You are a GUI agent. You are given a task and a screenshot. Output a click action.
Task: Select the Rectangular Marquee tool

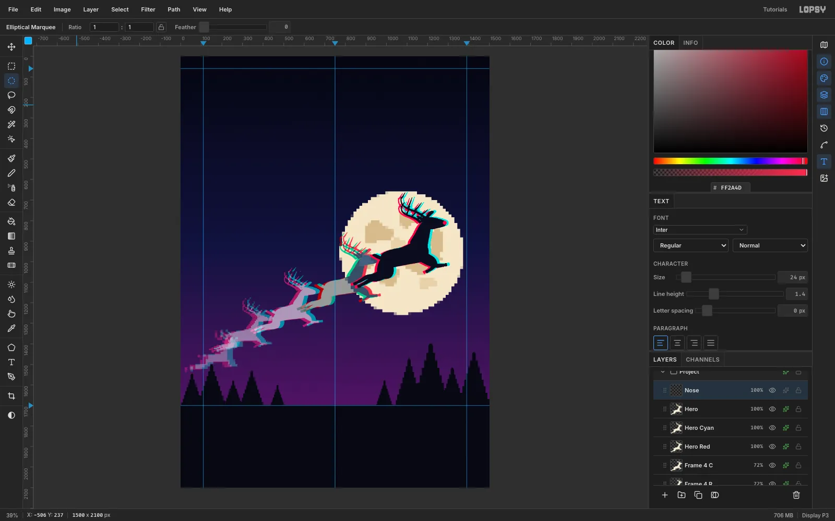click(11, 66)
